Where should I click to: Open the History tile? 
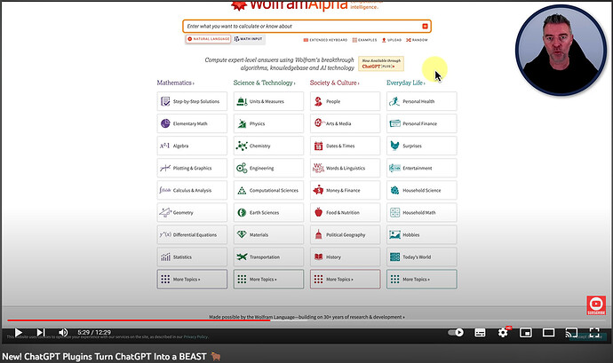(x=346, y=257)
